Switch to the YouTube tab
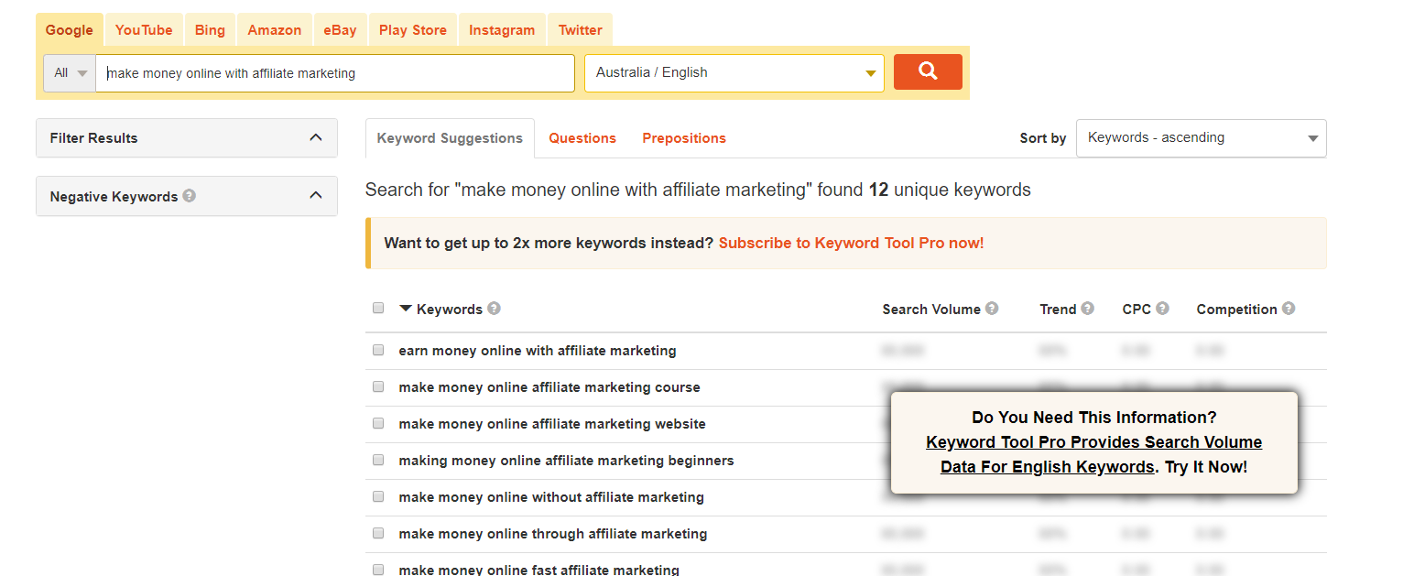This screenshot has width=1414, height=576. pos(144,30)
